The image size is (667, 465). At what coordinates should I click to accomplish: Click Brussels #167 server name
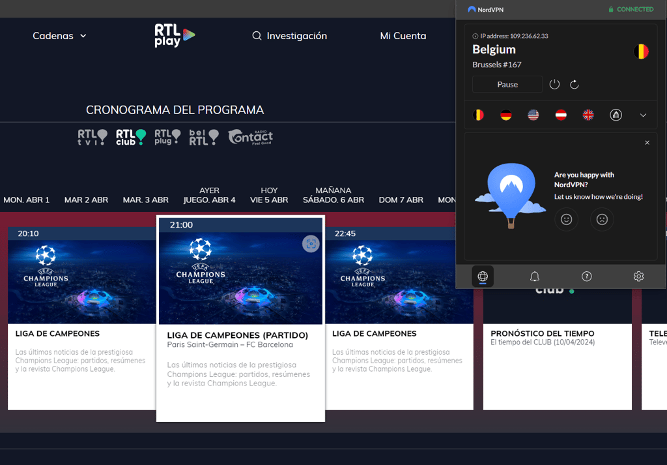[497, 65]
